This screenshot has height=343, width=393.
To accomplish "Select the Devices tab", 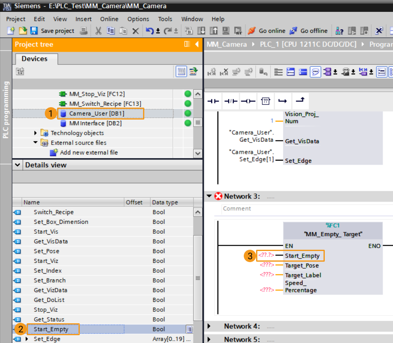I will 35,59.
